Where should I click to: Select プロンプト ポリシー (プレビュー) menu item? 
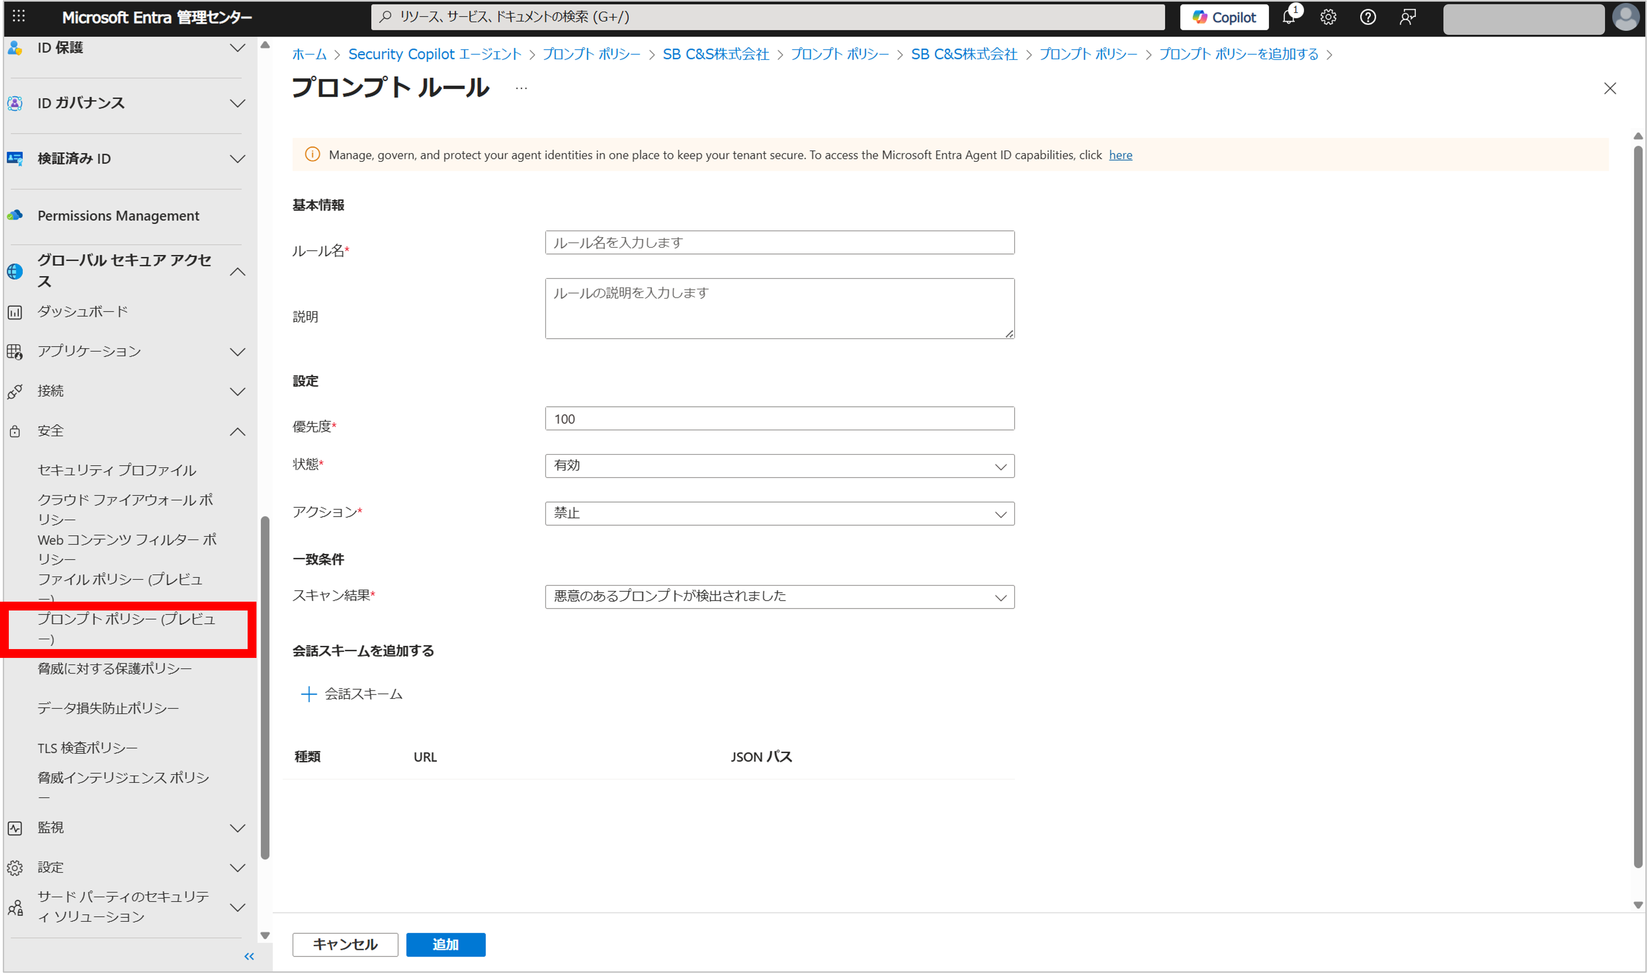click(x=126, y=628)
